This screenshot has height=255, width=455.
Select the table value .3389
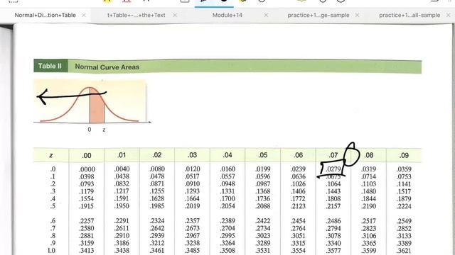(x=404, y=243)
